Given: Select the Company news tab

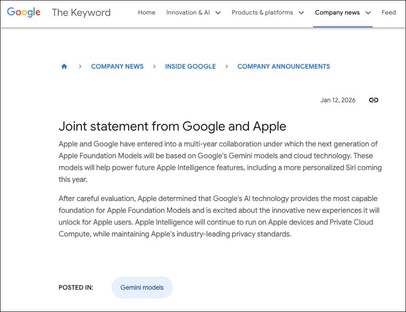Looking at the screenshot, I should (337, 13).
